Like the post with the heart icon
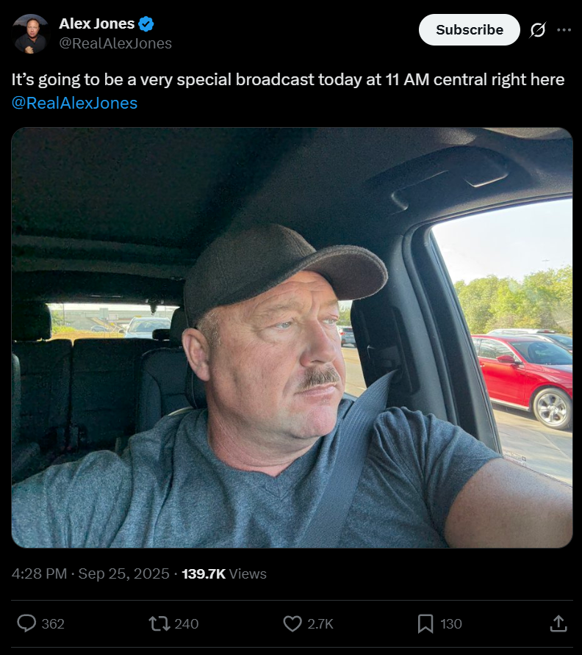This screenshot has width=582, height=655. point(292,623)
